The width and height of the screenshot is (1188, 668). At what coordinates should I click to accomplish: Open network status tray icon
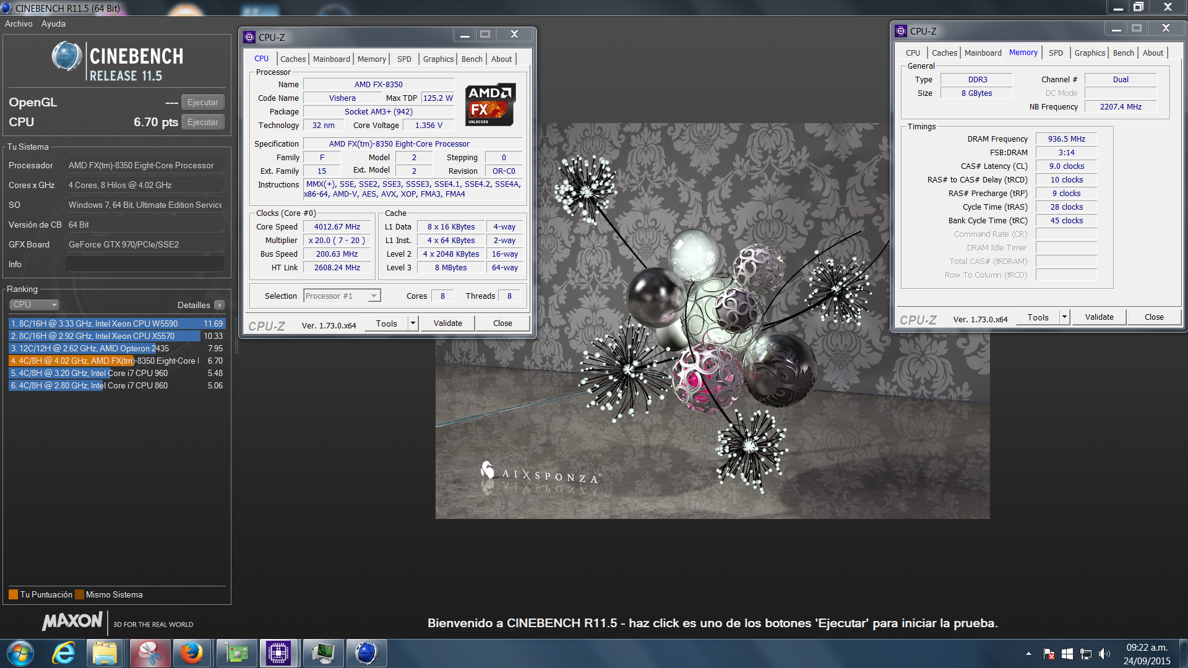1086,654
